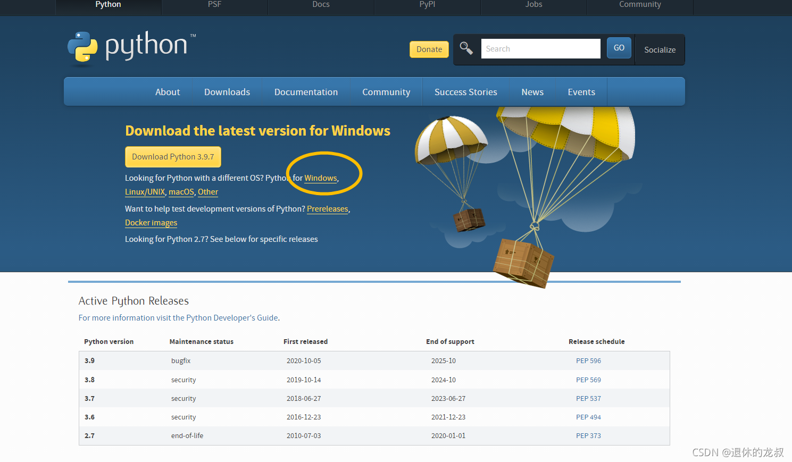This screenshot has width=792, height=462.
Task: Click the end of support date 2021-12-23
Action: point(448,417)
